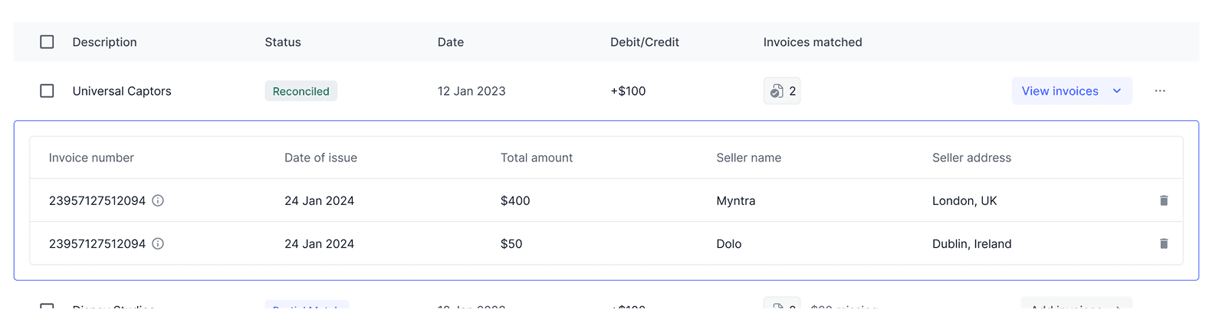The height and width of the screenshot is (309, 1219).
Task: Click the Reconciled status badge
Action: click(301, 91)
